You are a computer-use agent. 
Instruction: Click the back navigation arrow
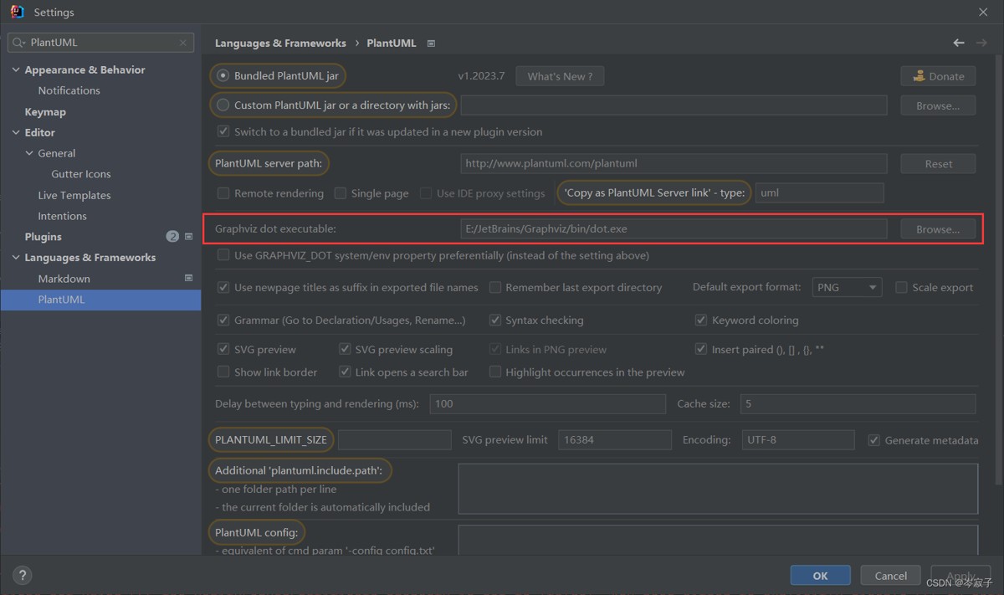[959, 43]
